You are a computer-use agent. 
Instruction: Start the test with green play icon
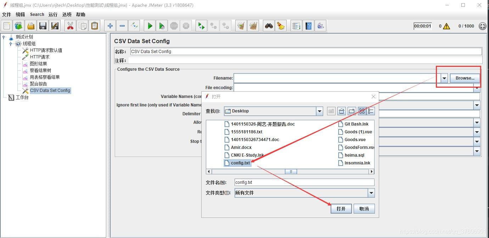click(x=150, y=26)
